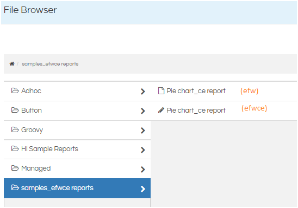Click the home icon in breadcrumb
The height and width of the screenshot is (208, 298).
12,64
